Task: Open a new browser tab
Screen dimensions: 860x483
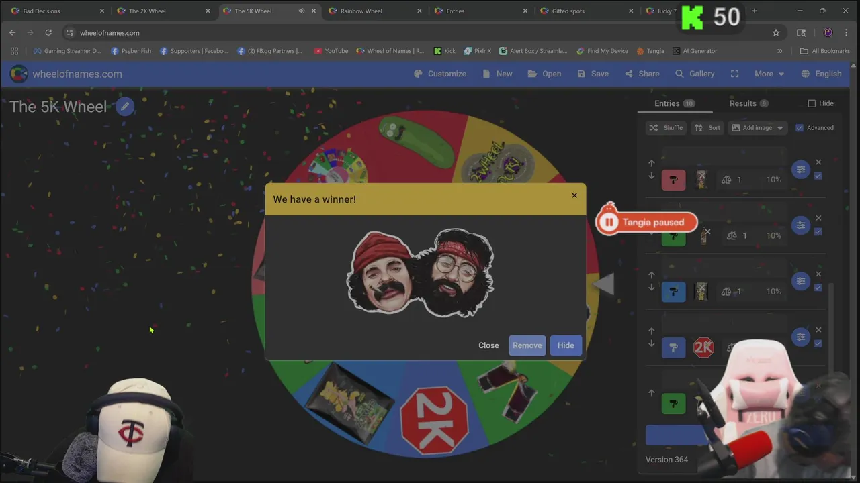Action: [x=754, y=11]
